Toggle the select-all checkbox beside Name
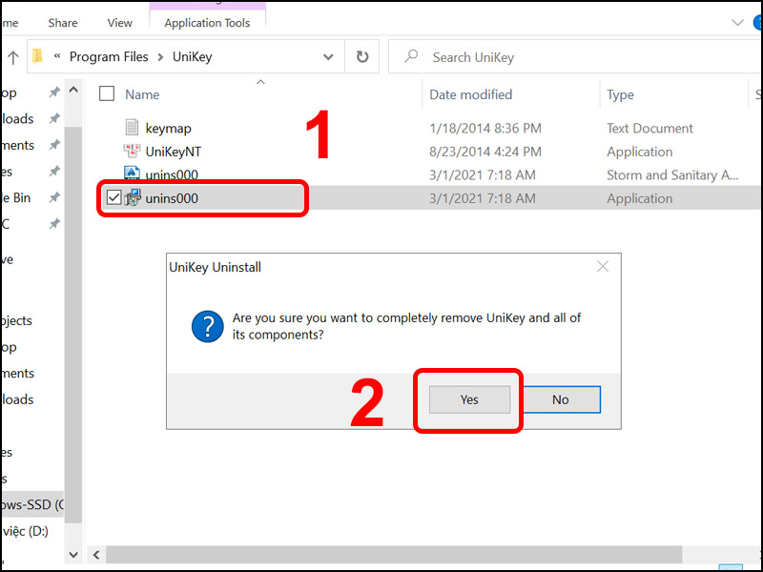 point(107,93)
